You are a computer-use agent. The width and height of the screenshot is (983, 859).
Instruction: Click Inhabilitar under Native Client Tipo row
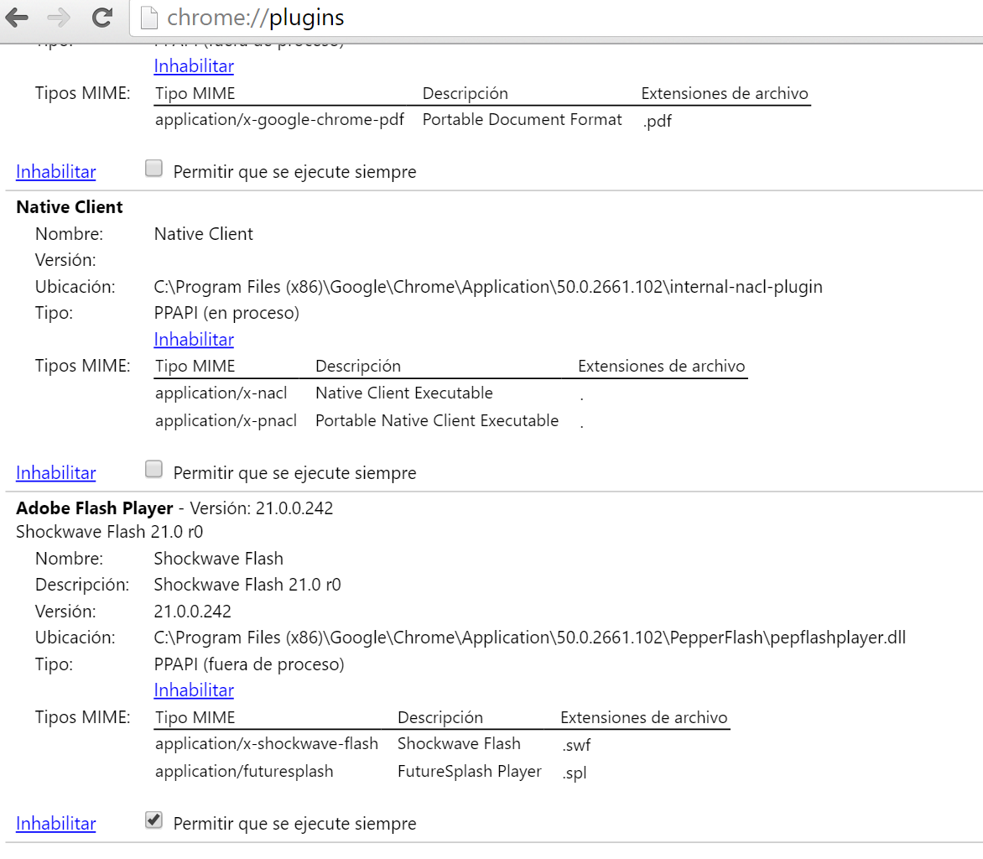pyautogui.click(x=194, y=339)
